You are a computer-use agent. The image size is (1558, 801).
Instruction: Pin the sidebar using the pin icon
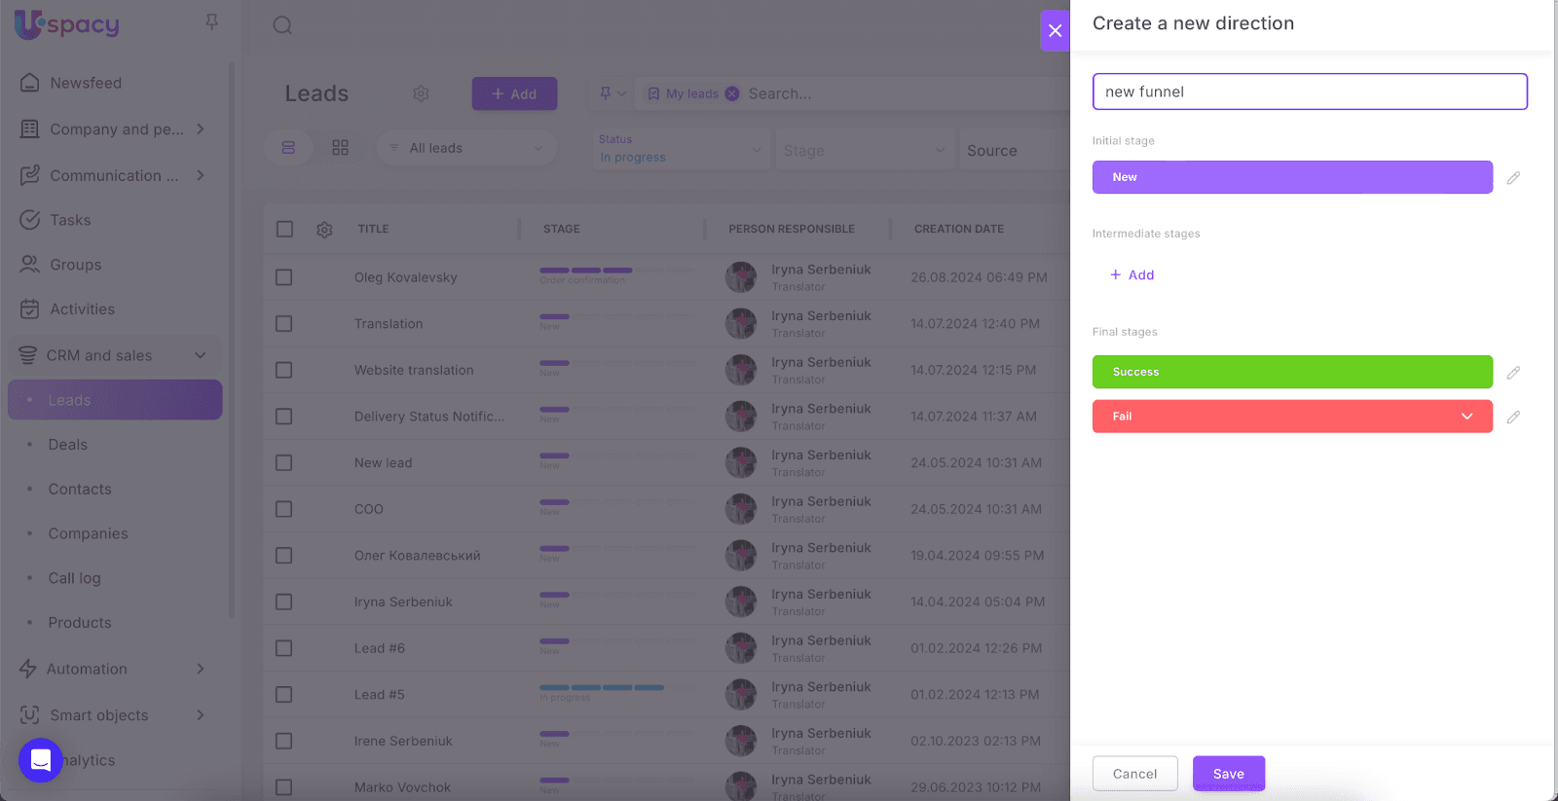[x=211, y=21]
